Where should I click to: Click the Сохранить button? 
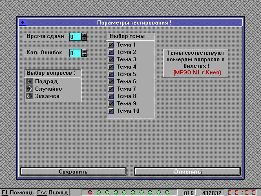point(73,171)
